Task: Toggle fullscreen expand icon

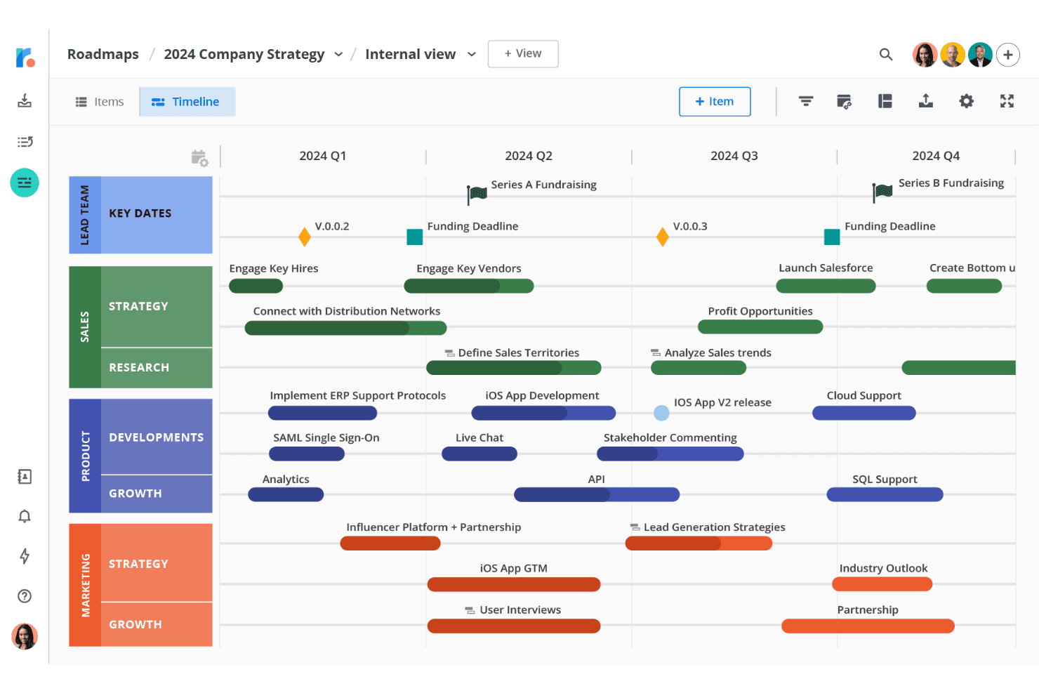Action: (1007, 101)
